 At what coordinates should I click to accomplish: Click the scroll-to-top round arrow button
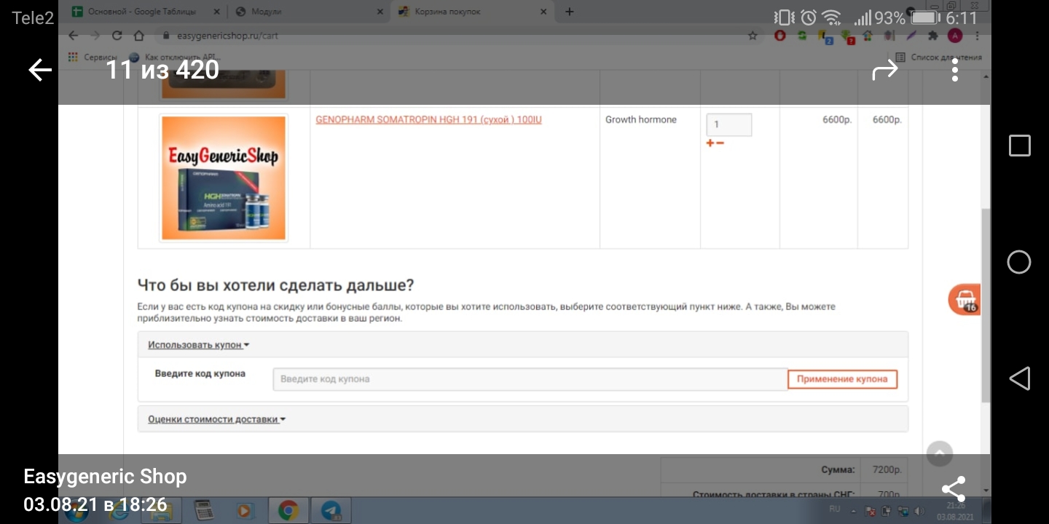939,453
